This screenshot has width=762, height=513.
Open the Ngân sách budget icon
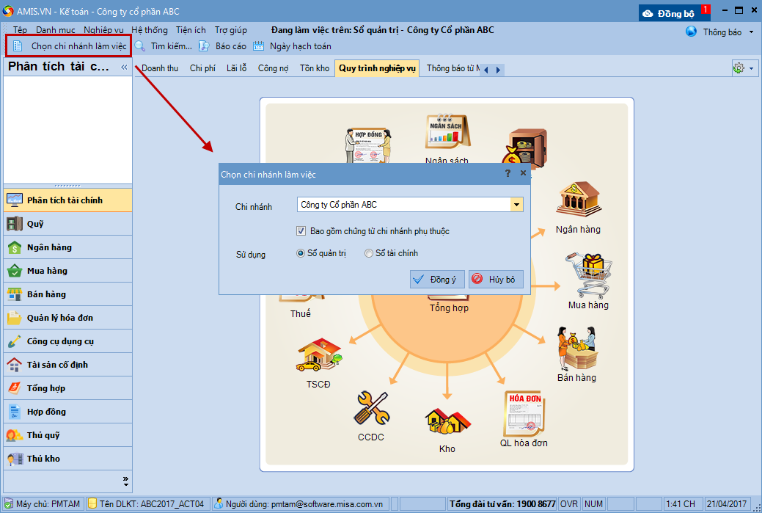click(x=447, y=134)
